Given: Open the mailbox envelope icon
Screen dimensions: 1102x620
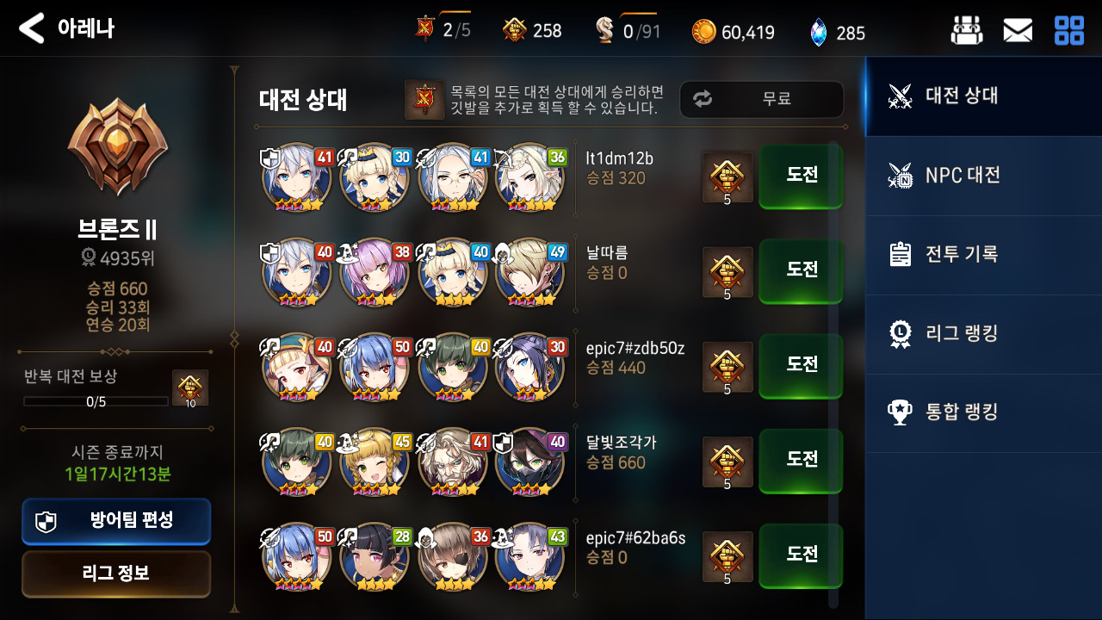Looking at the screenshot, I should [1018, 31].
